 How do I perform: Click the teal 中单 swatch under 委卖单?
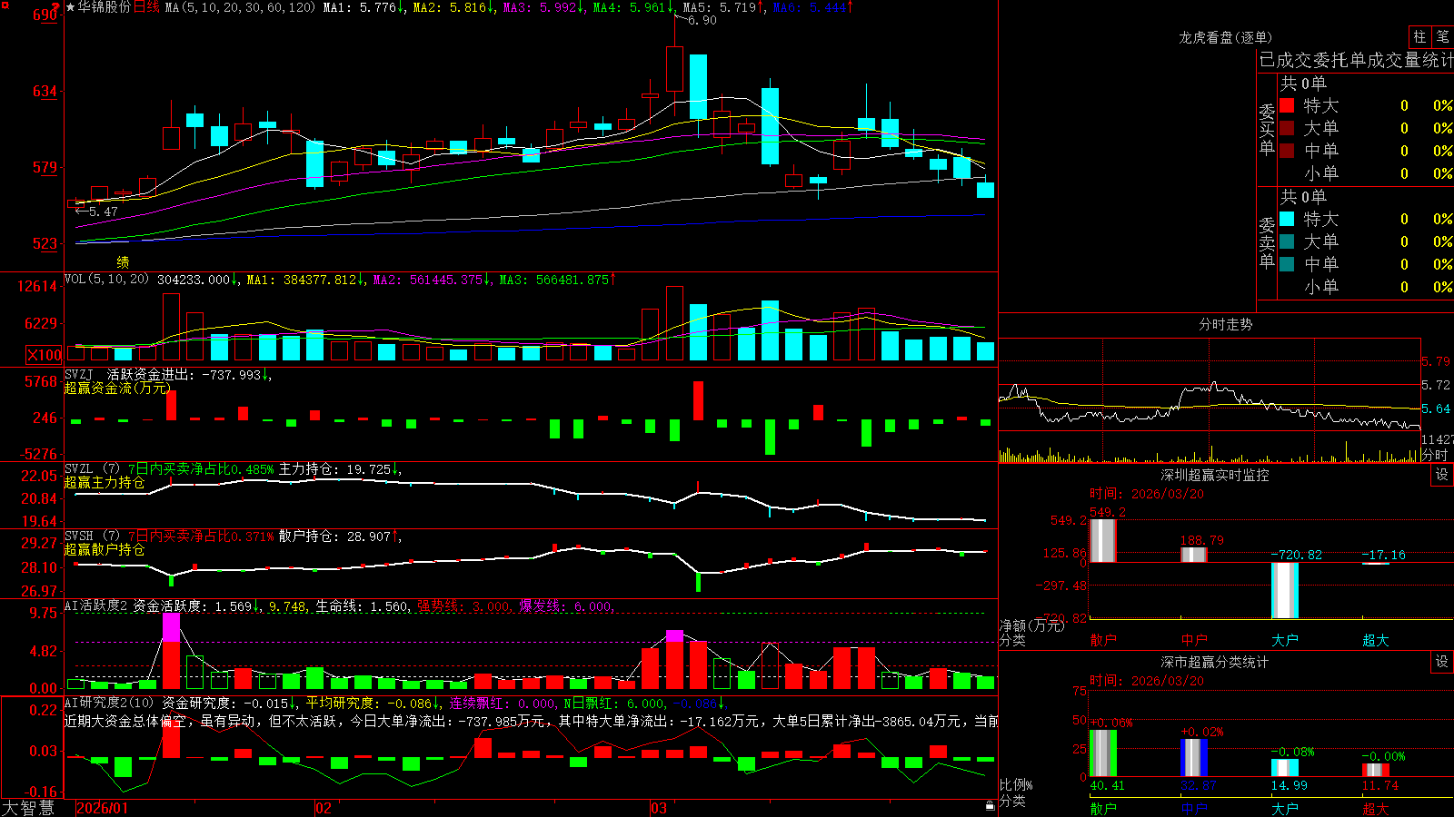(1287, 264)
